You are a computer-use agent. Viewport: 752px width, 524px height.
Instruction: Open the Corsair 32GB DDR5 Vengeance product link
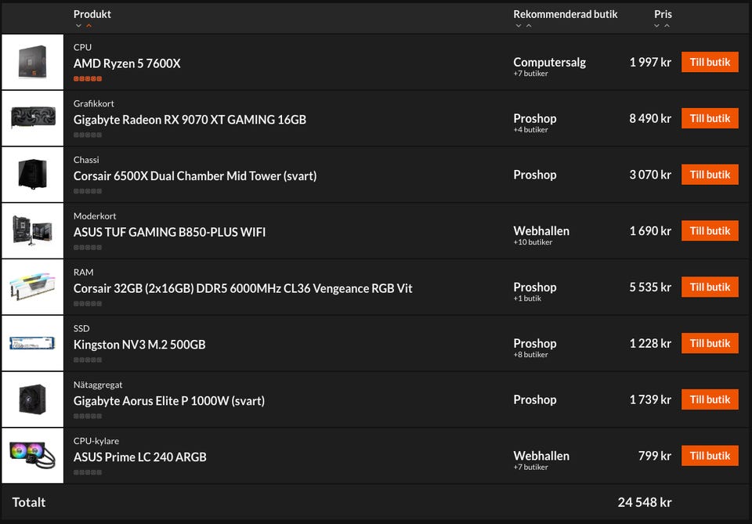(x=243, y=288)
